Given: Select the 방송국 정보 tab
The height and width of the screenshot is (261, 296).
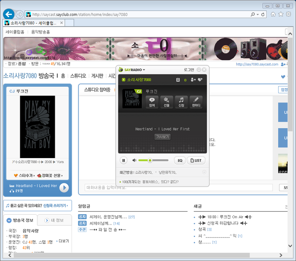Looking at the screenshot, I should coord(20,220).
